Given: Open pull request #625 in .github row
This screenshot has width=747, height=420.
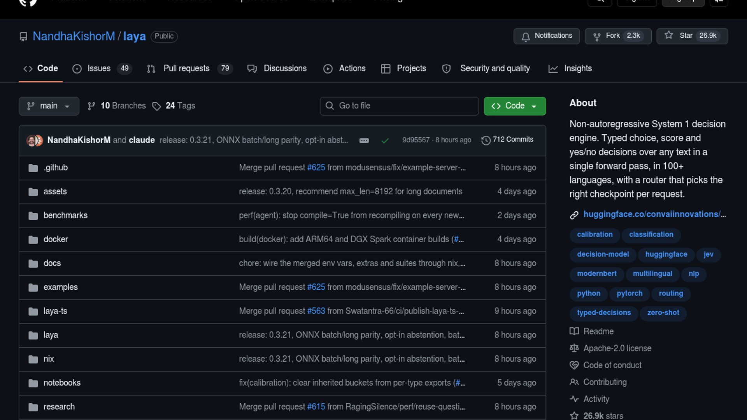Looking at the screenshot, I should [316, 168].
